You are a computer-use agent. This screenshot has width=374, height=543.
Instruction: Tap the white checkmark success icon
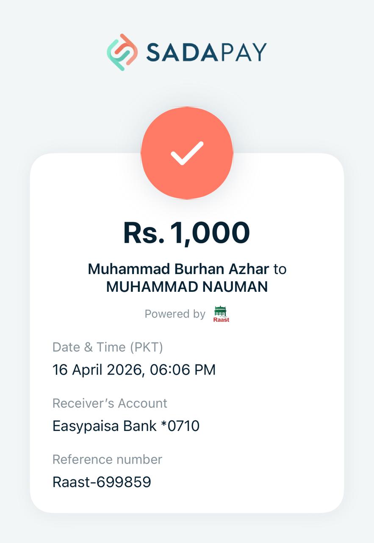tap(187, 153)
